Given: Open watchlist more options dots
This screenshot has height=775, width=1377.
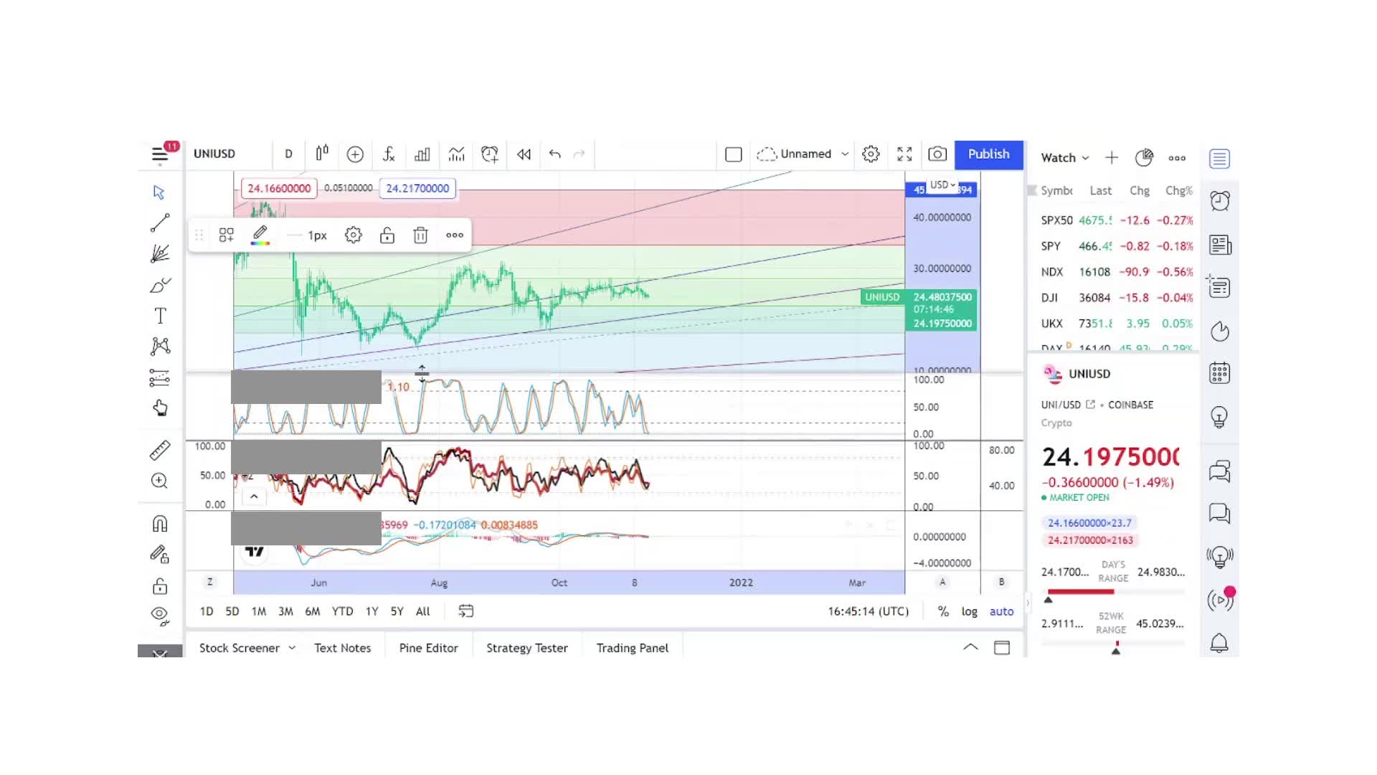Looking at the screenshot, I should click(1177, 158).
